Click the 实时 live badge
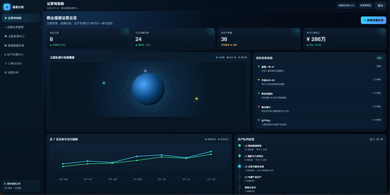This screenshot has width=390, height=195. click(379, 58)
